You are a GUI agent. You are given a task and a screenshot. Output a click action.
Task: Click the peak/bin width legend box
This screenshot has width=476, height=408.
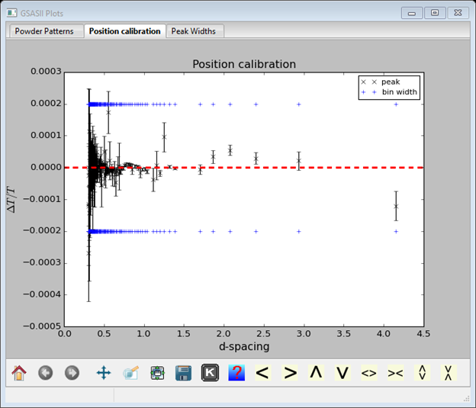(x=389, y=87)
